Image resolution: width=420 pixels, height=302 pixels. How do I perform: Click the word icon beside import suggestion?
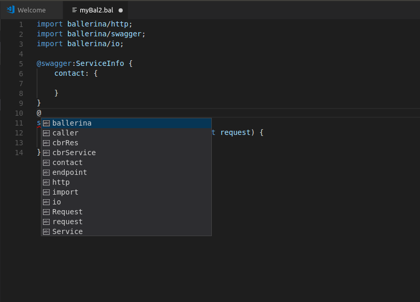pos(46,192)
